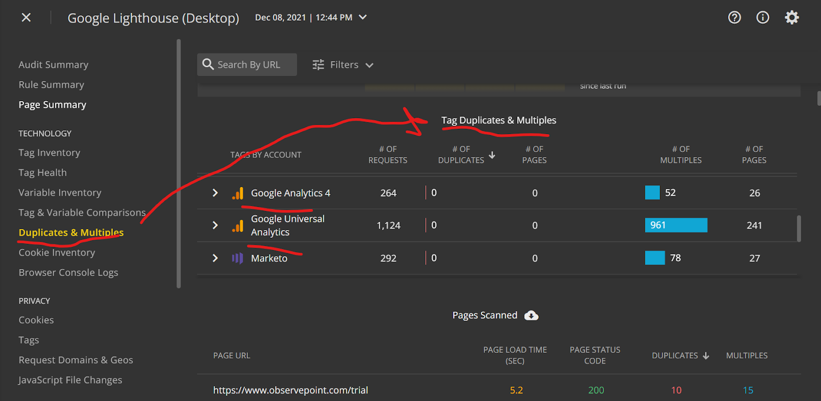The width and height of the screenshot is (821, 401).
Task: Click the Search By URL field
Action: click(x=247, y=65)
